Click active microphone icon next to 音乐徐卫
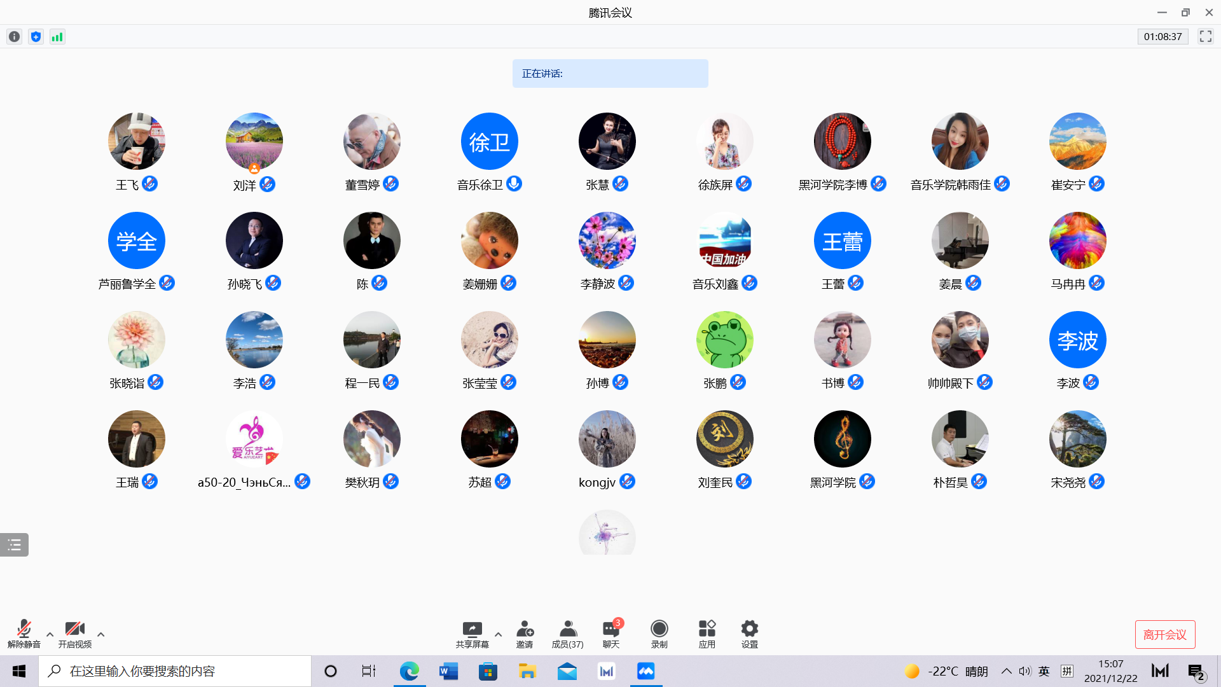This screenshot has width=1221, height=687. point(514,184)
